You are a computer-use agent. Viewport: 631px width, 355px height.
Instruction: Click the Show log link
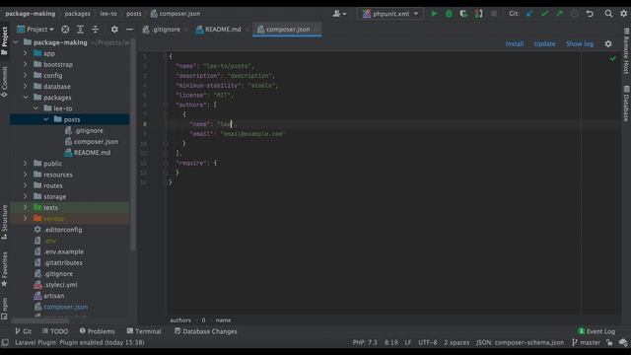click(x=580, y=43)
